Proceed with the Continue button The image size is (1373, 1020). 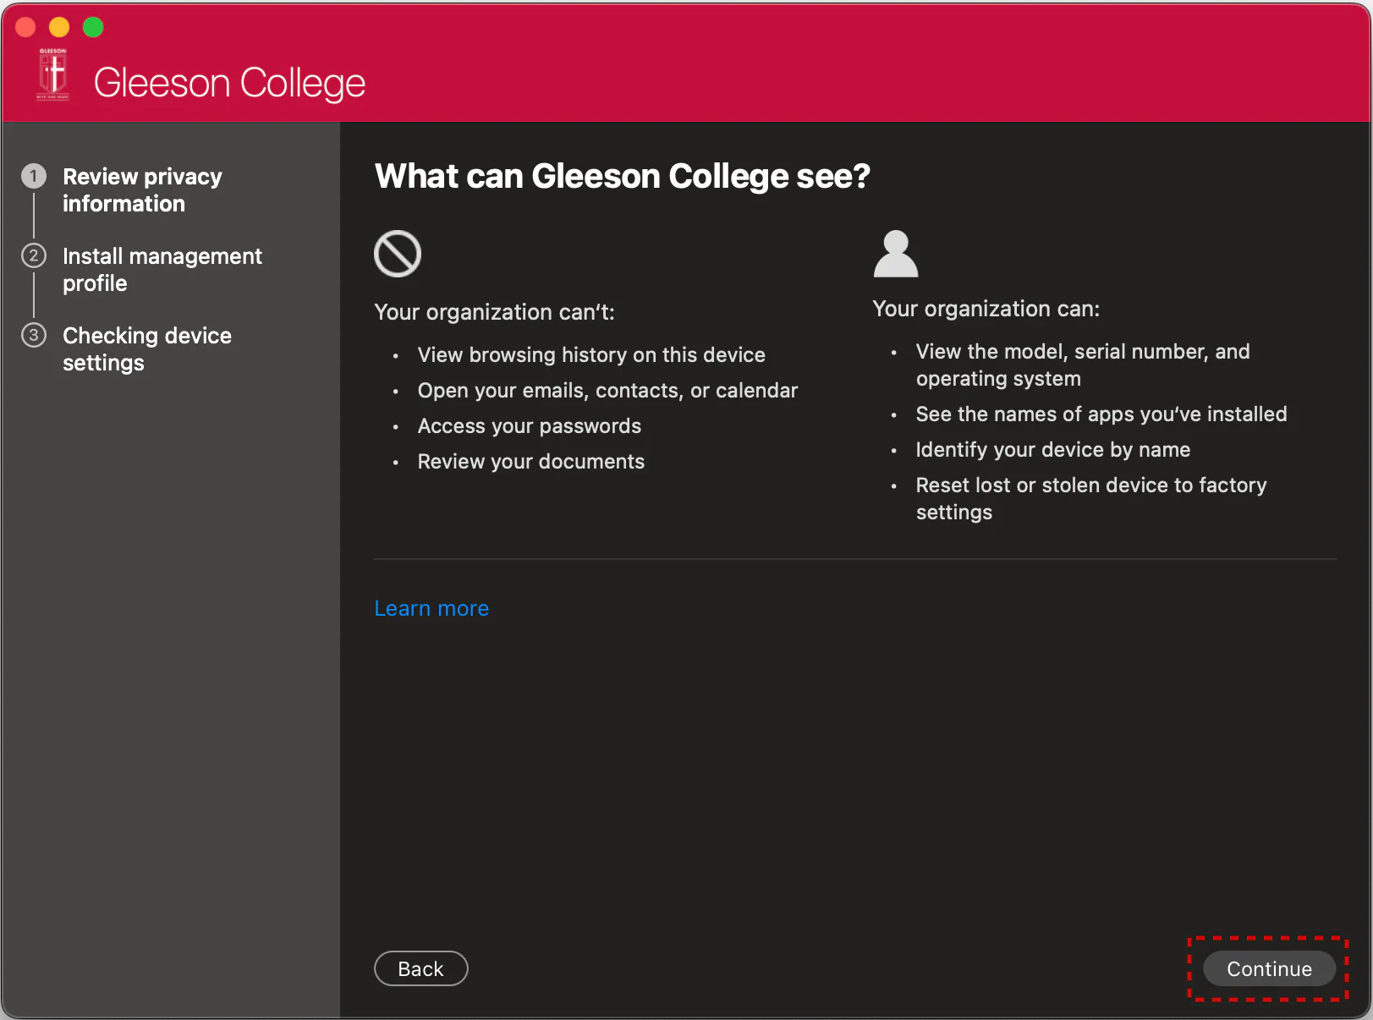coord(1269,968)
